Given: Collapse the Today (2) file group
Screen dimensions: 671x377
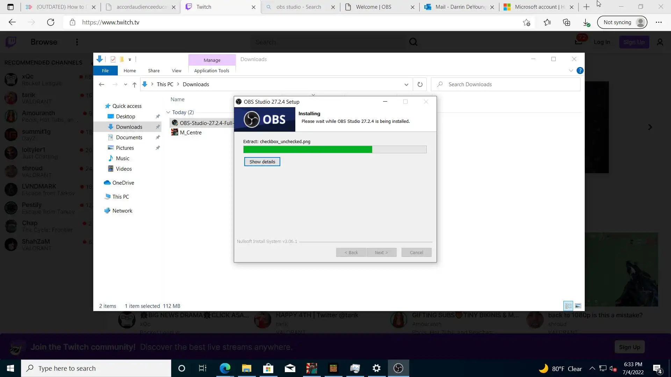Looking at the screenshot, I should pyautogui.click(x=168, y=112).
